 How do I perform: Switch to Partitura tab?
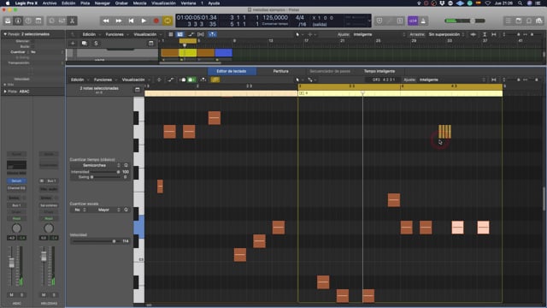[x=281, y=71]
